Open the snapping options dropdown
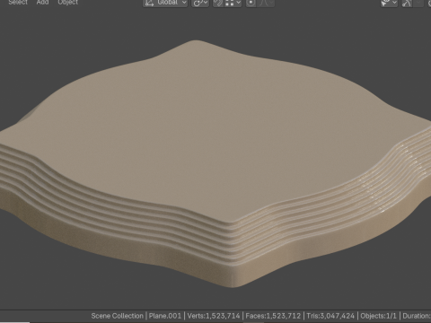 pyautogui.click(x=233, y=3)
